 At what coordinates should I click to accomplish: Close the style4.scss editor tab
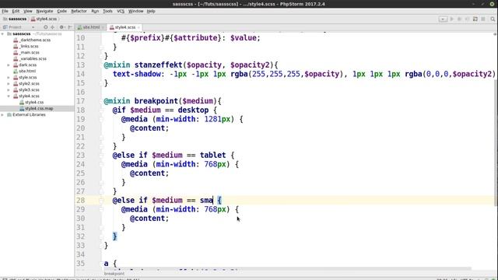(139, 27)
